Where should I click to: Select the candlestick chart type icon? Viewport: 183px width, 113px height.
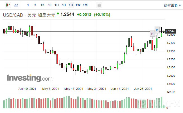8,5
